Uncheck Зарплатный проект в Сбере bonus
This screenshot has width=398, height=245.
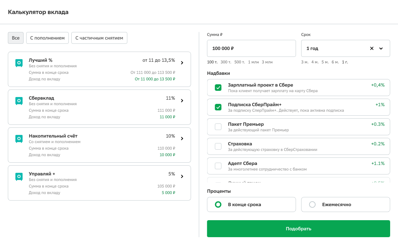click(x=218, y=88)
